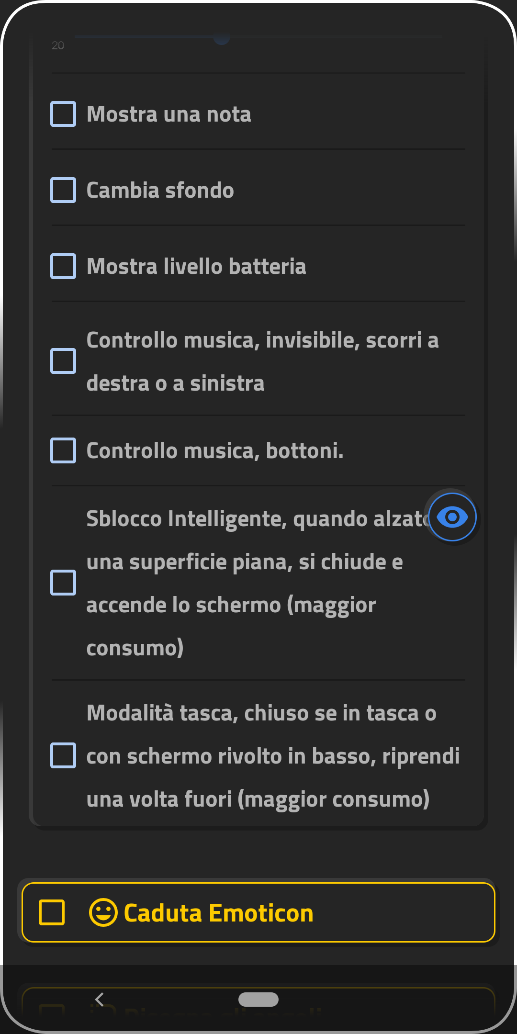Tap the Android back arrow icon
Viewport: 517px width, 1034px height.
[x=99, y=1000]
